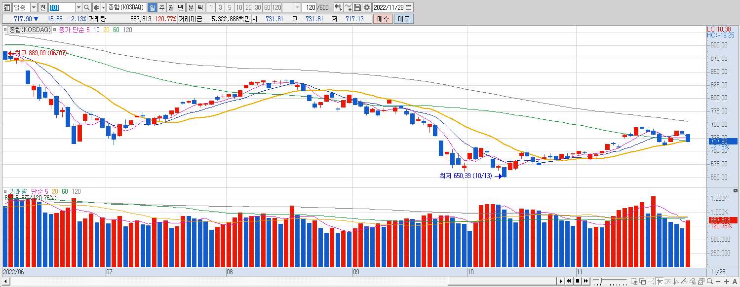Click the replay speed slider handle
740x287 pixels.
(x=601, y=281)
